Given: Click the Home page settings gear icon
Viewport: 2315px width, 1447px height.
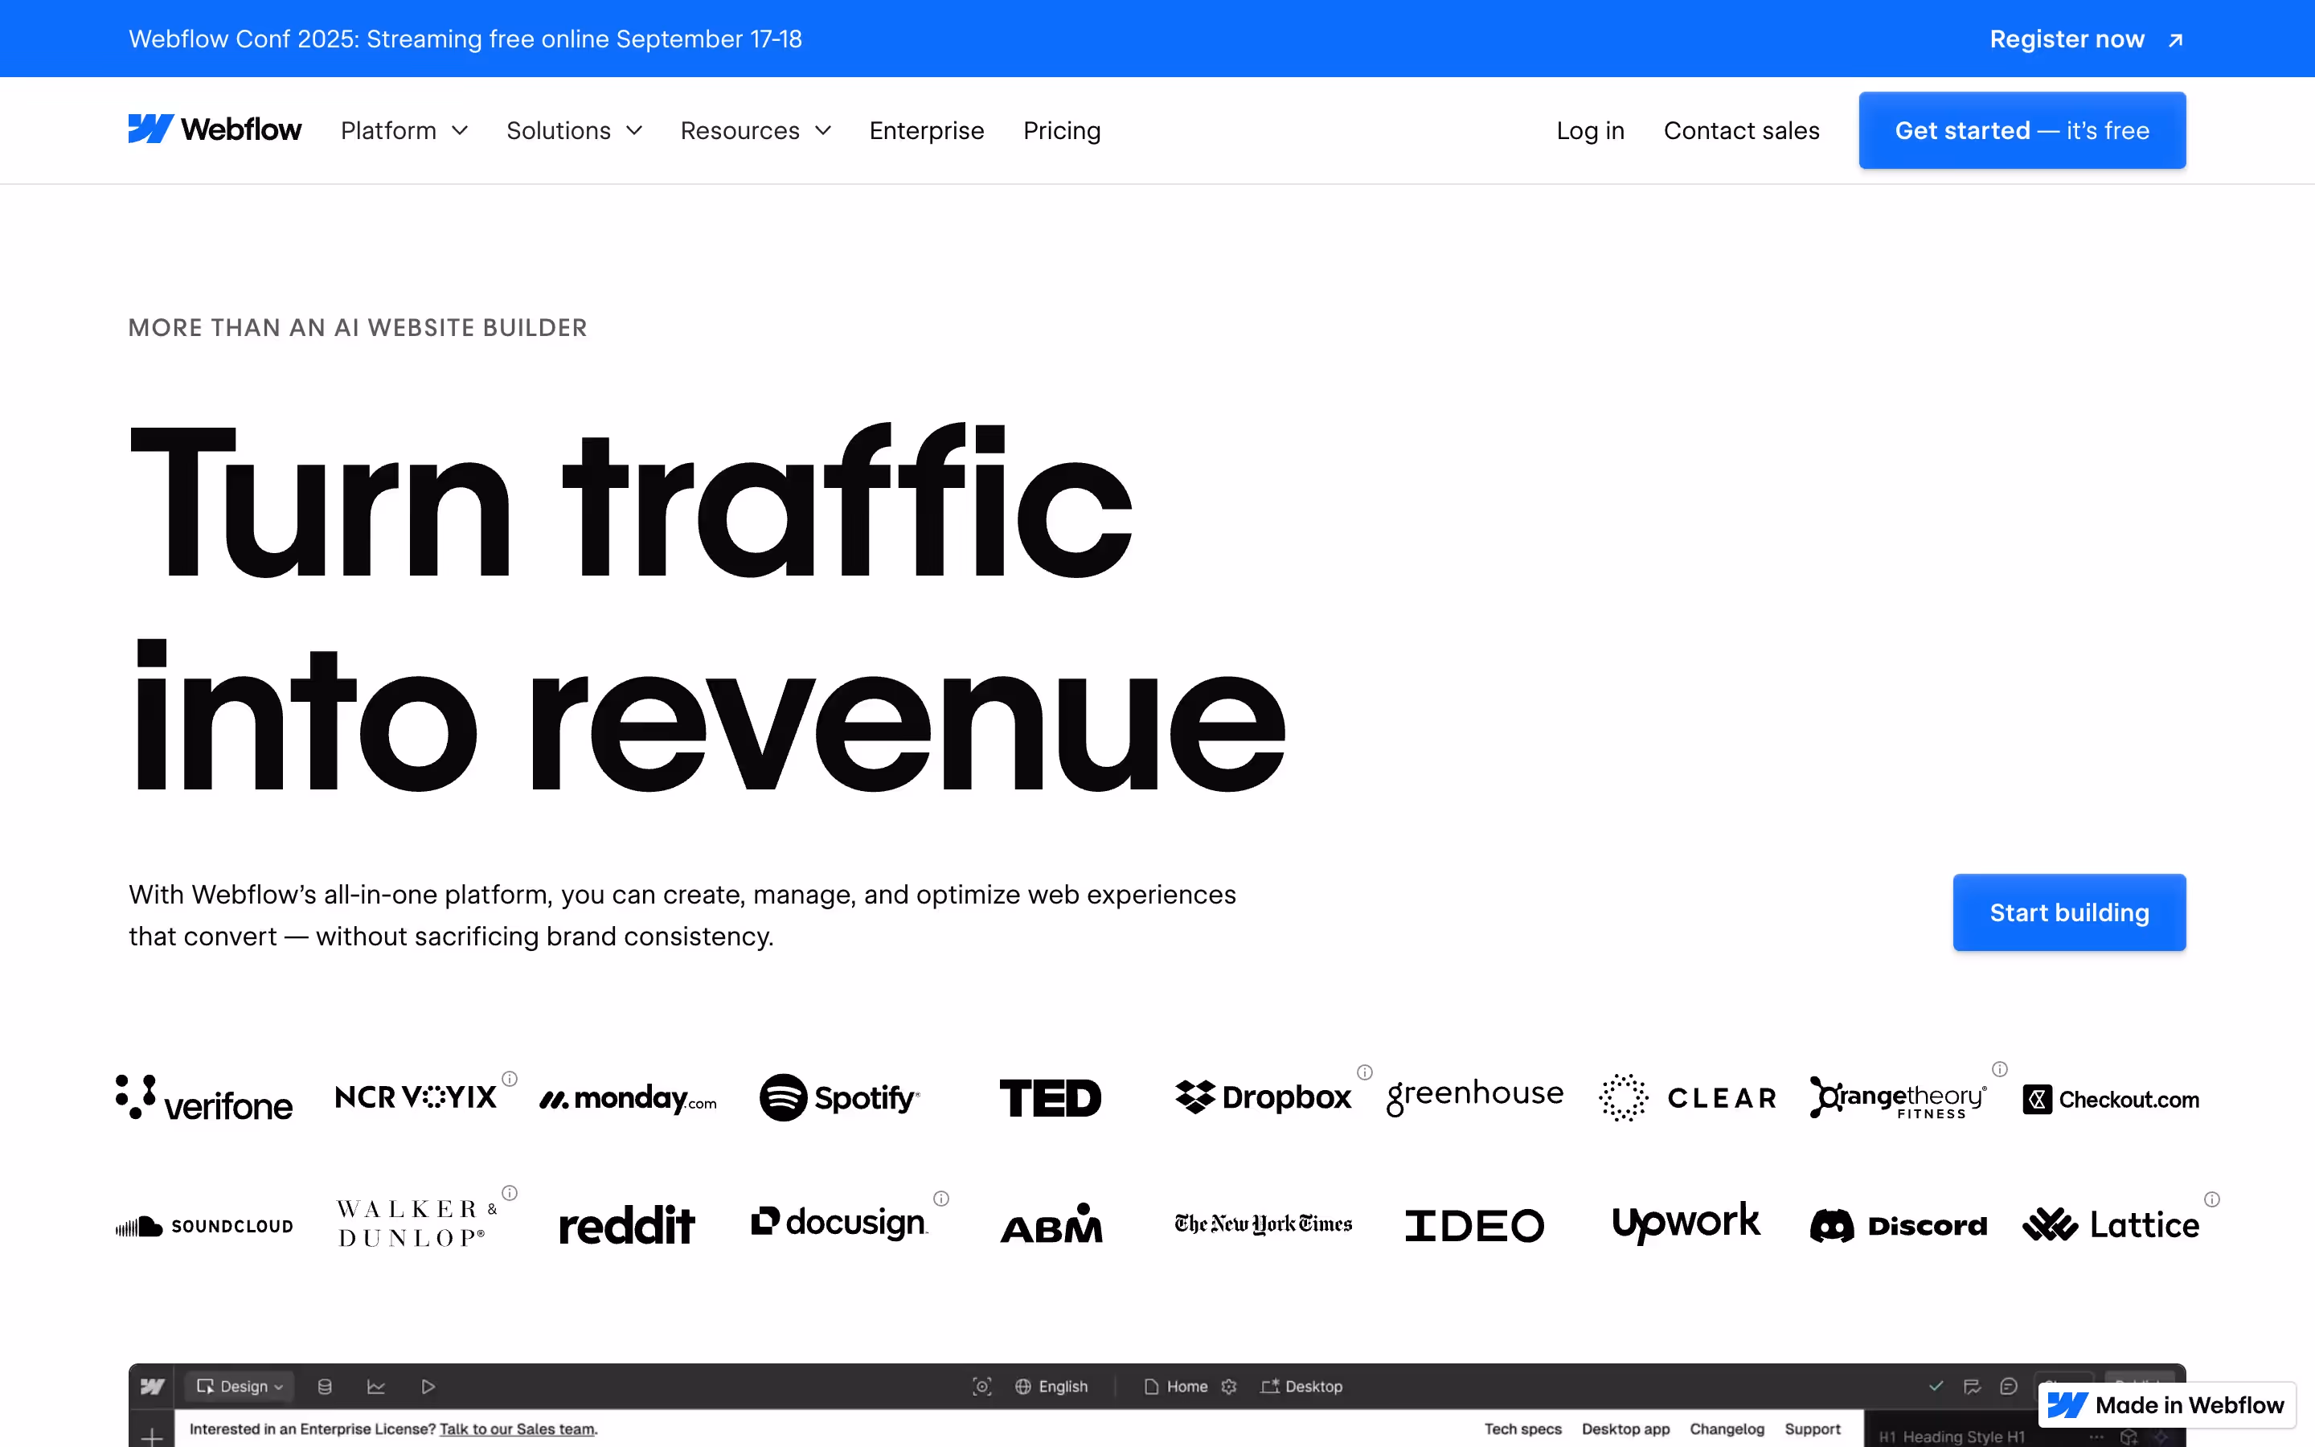Looking at the screenshot, I should tap(1229, 1386).
